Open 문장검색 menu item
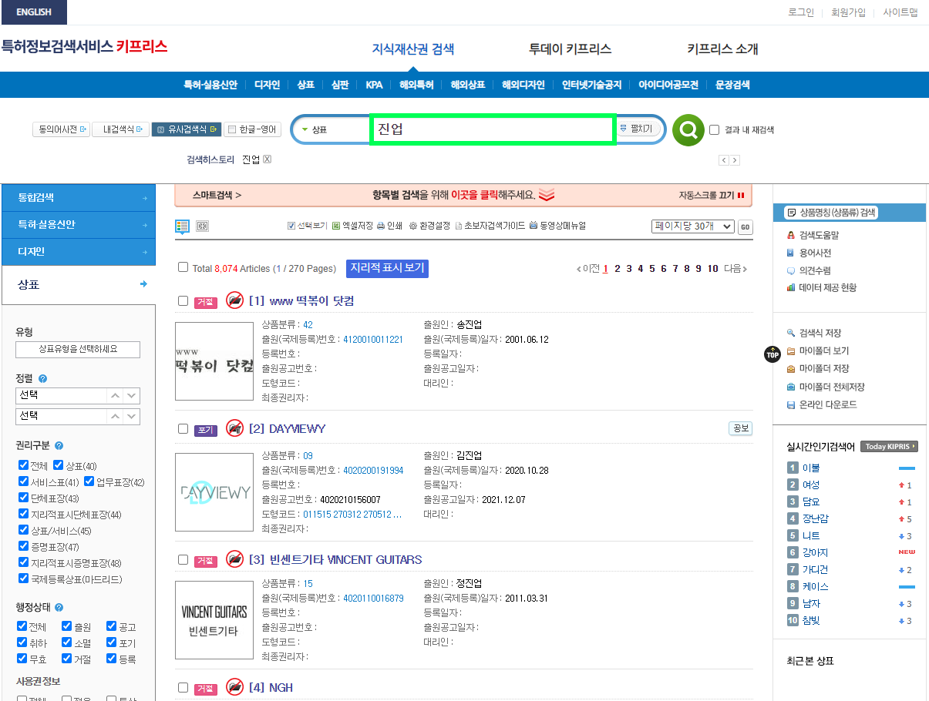This screenshot has width=929, height=701. 732,85
